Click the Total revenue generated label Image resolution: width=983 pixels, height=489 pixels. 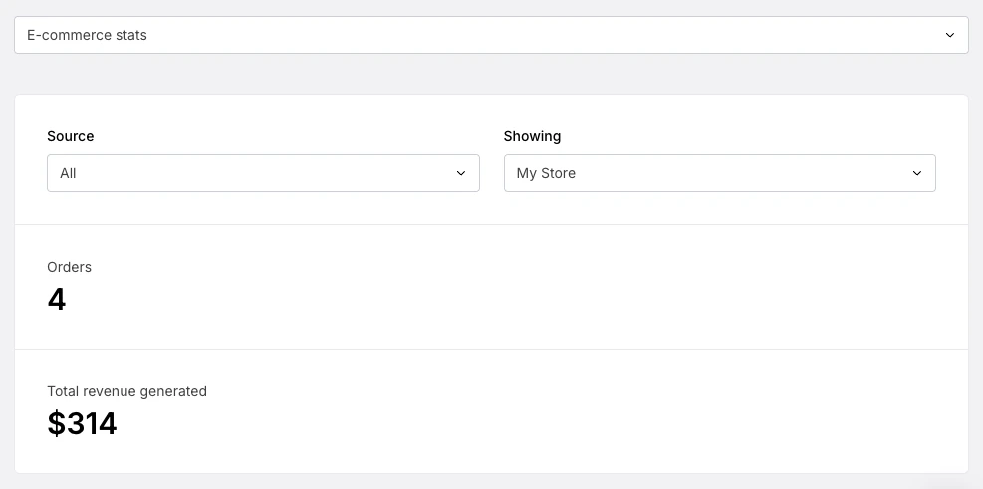[126, 391]
